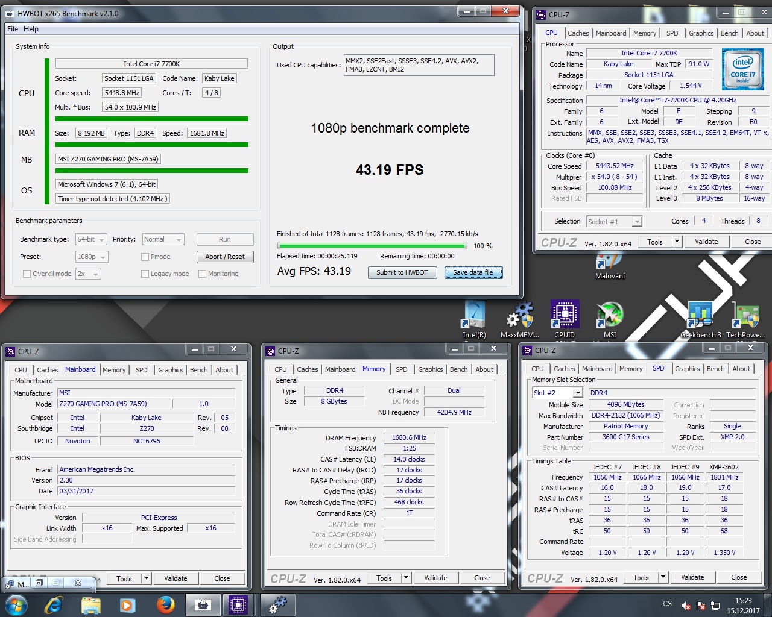Click Tools button in CPU-Z SPD window
This screenshot has height=617, width=772.
point(641,577)
